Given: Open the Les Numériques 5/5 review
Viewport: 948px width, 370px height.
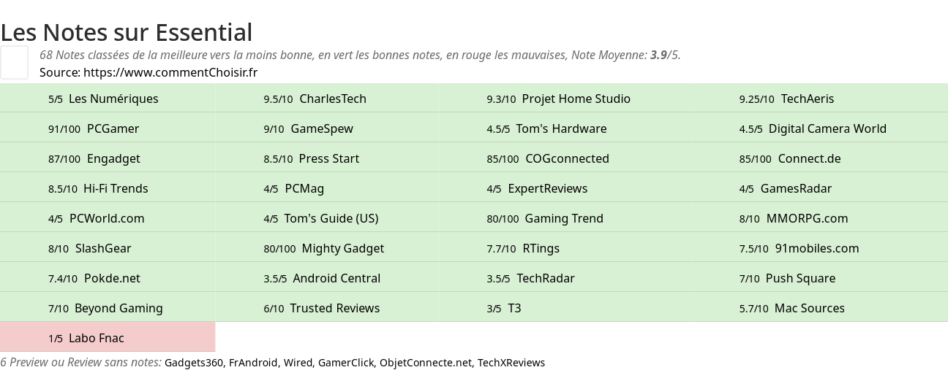Looking at the screenshot, I should coord(108,99).
